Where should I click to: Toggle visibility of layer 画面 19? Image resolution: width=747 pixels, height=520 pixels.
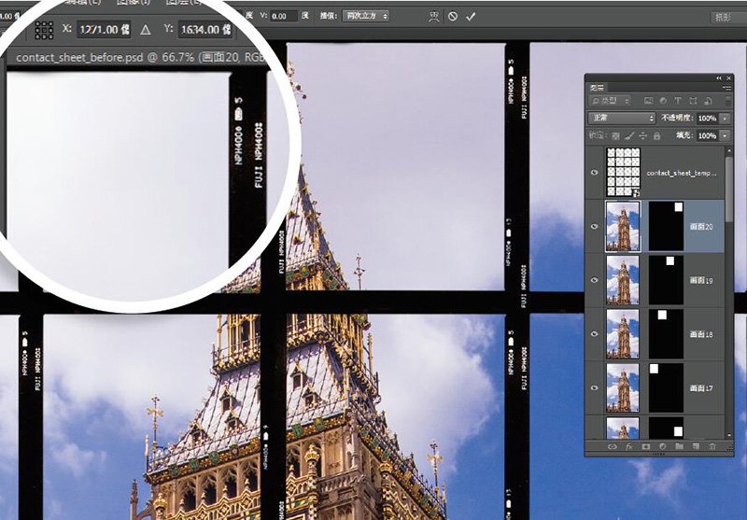coord(595,278)
